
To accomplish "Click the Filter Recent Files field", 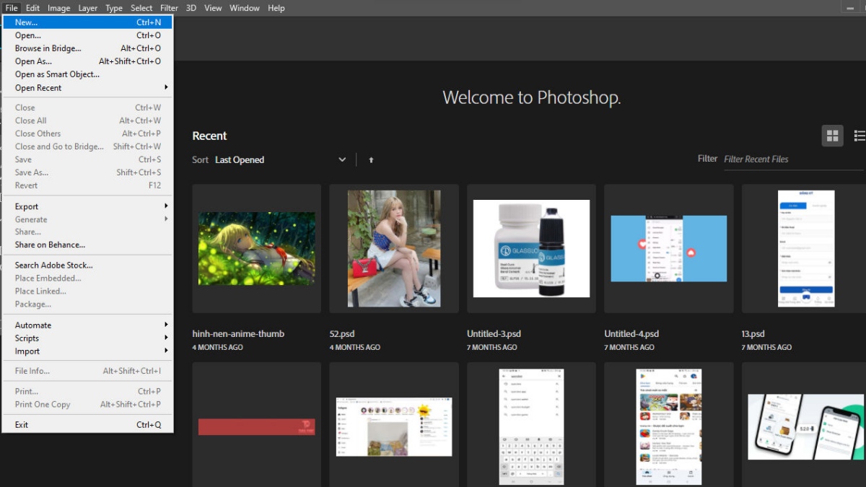I will tap(792, 159).
